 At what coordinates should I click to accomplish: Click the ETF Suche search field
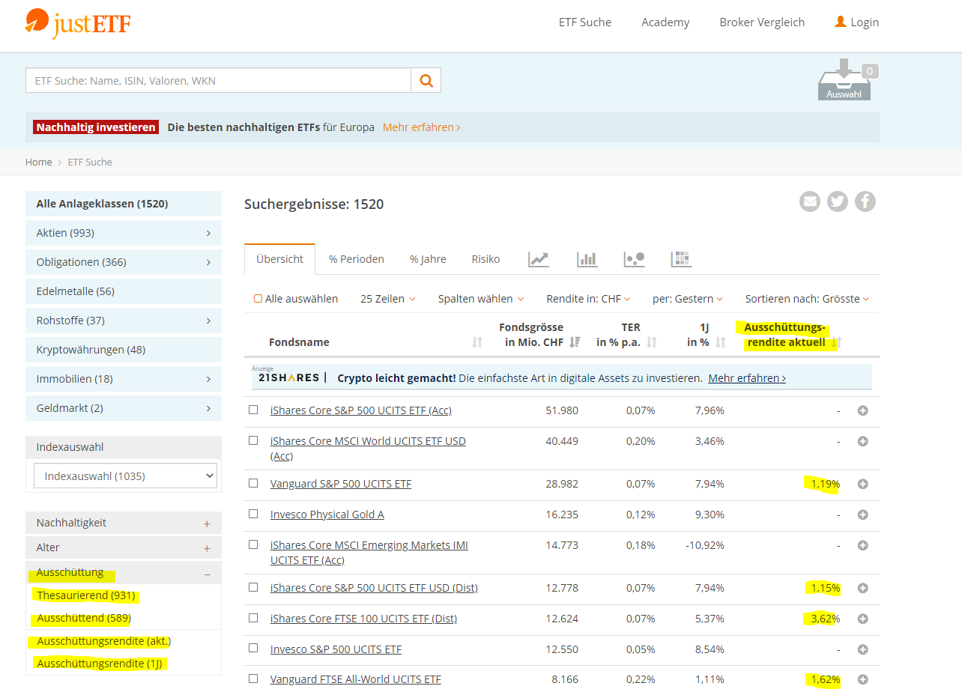(218, 80)
